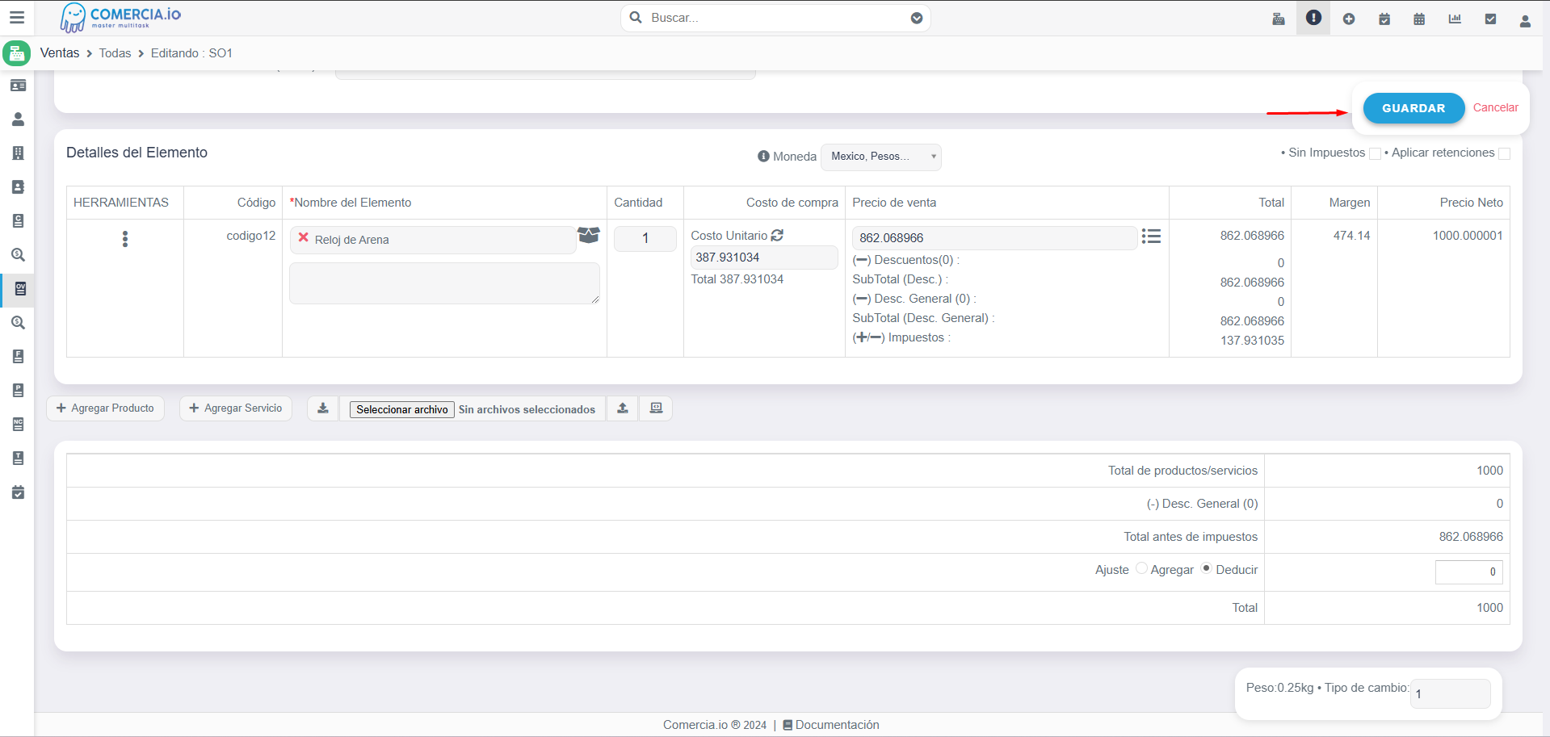Click the Cancelar link
Viewport: 1550px width, 737px height.
click(x=1495, y=107)
